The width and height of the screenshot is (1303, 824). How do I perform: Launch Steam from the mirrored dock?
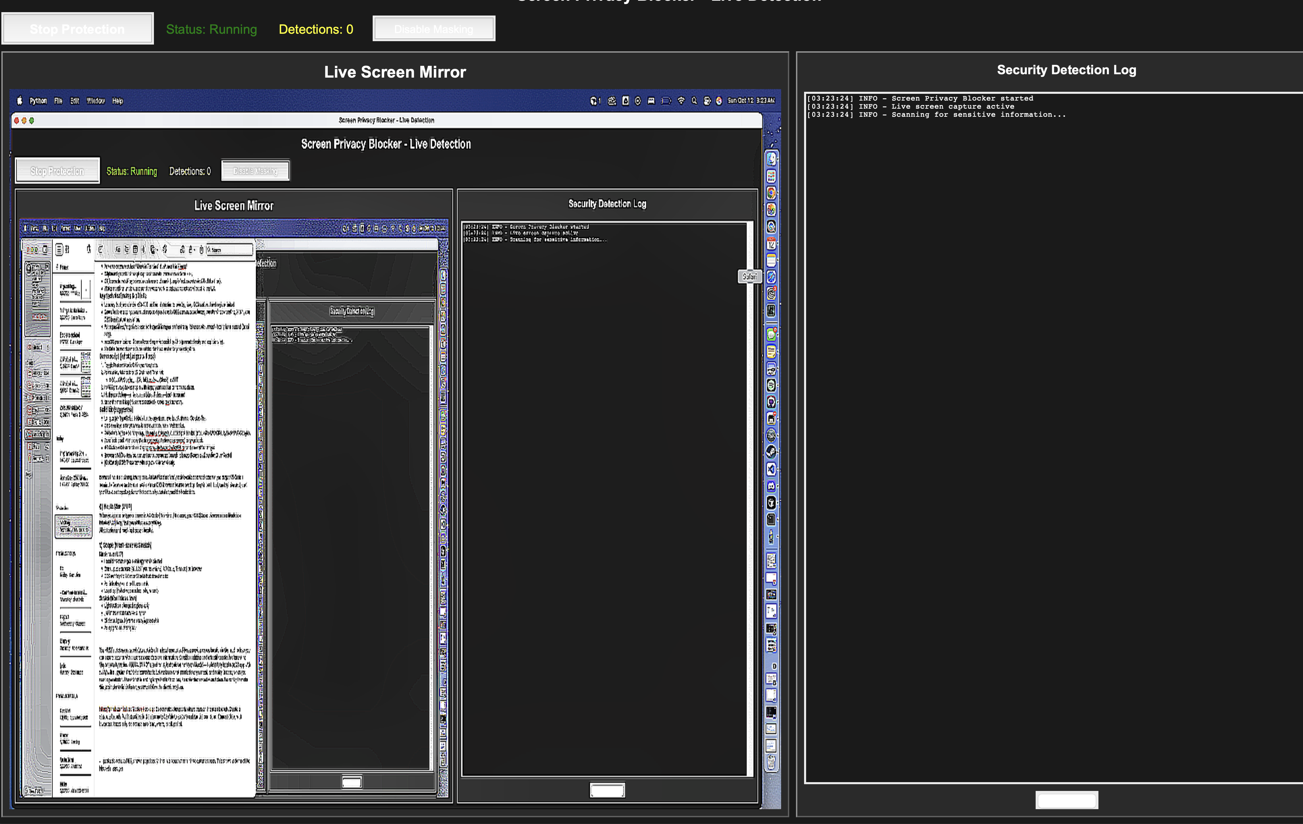click(771, 452)
